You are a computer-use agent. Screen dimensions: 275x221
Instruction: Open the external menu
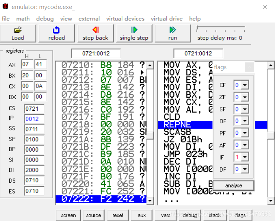point(89,19)
